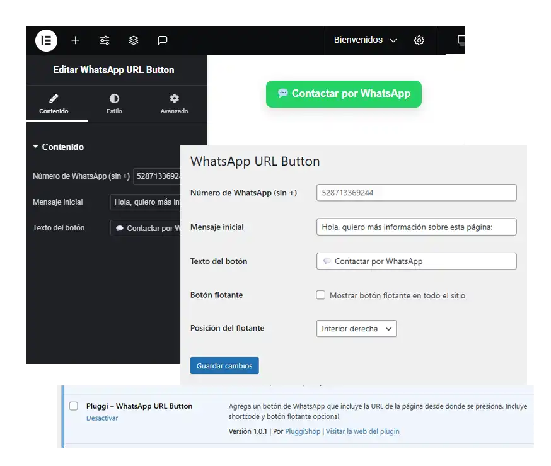Open the structure layers icon

point(134,41)
